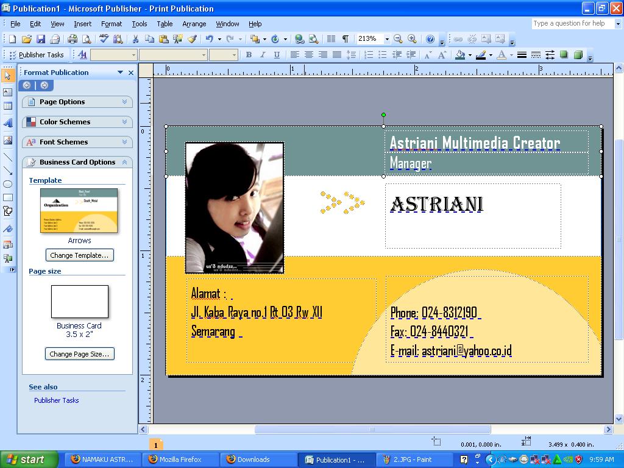
Task: Click the Zoom In magnifier icon
Action: [412, 38]
